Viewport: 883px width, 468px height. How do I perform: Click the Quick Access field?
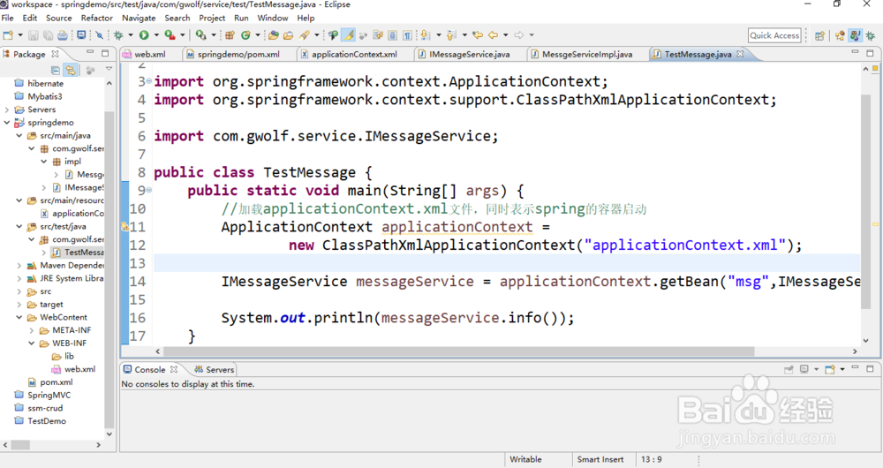[x=774, y=35]
